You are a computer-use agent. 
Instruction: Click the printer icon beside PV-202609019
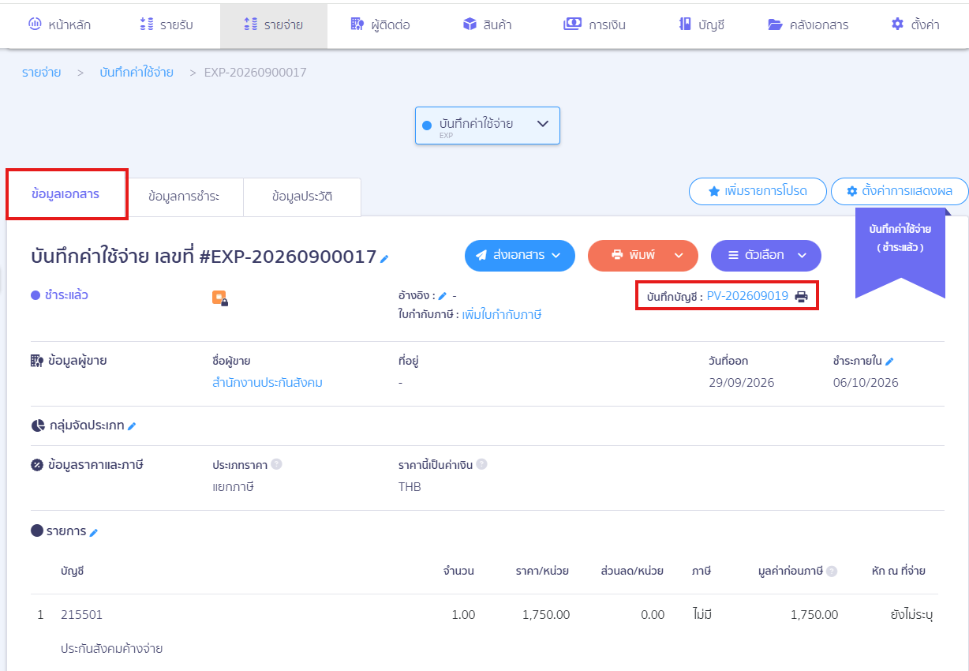point(801,297)
